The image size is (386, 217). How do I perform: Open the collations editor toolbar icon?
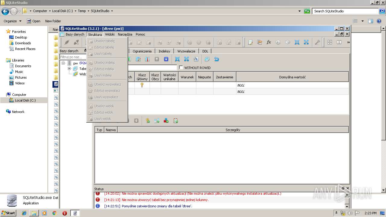tap(278, 42)
